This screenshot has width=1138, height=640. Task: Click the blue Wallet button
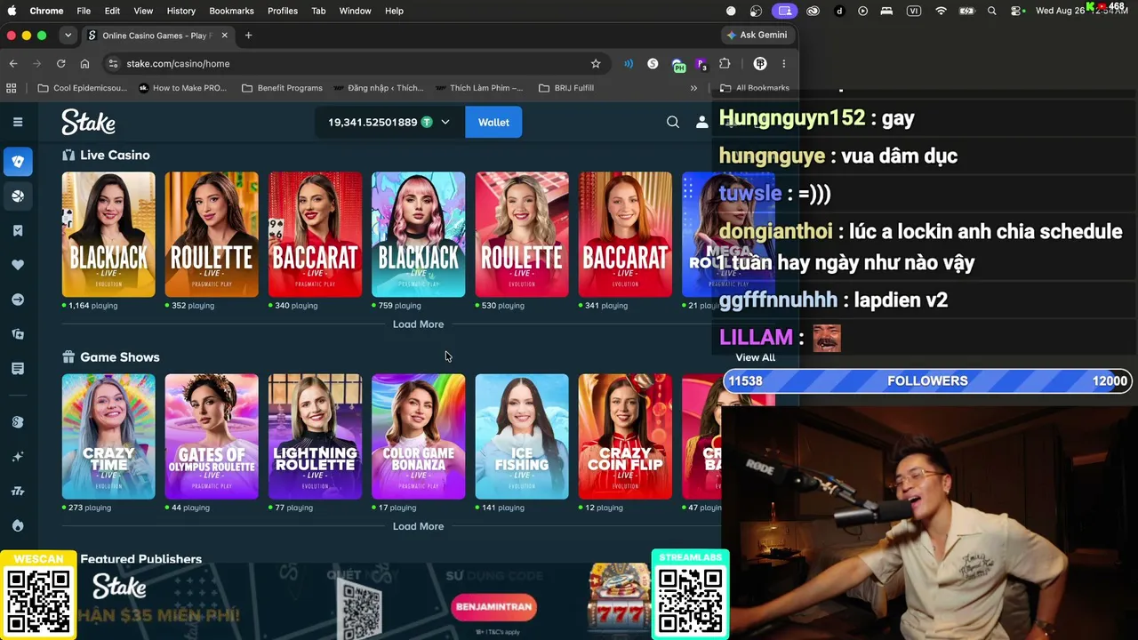tap(493, 122)
